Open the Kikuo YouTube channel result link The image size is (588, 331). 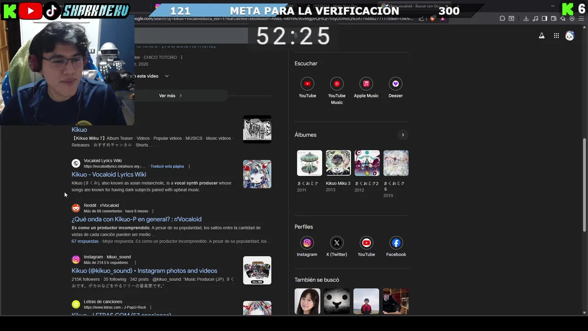(x=79, y=130)
